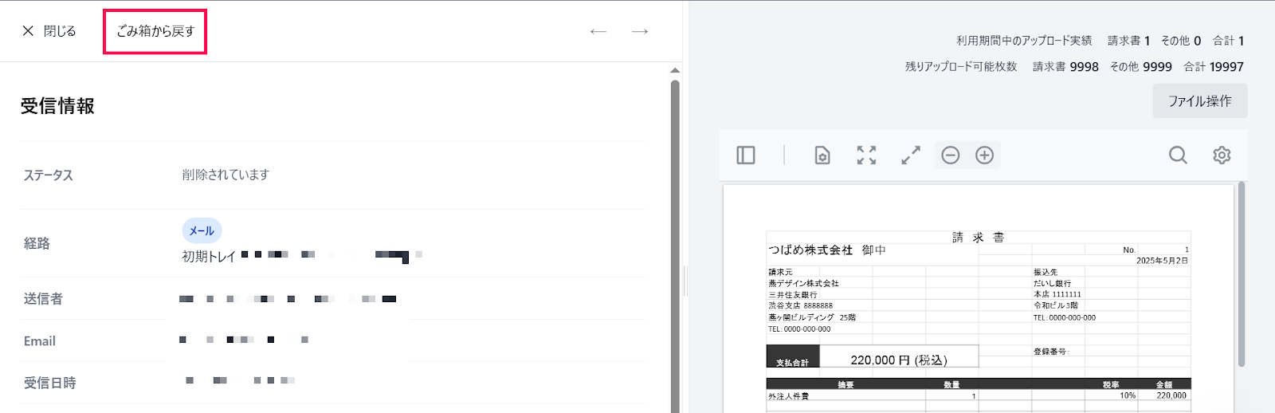Click 三井住友銀行 text in invoice
Viewport: 1275px width, 413px height.
[x=793, y=294]
